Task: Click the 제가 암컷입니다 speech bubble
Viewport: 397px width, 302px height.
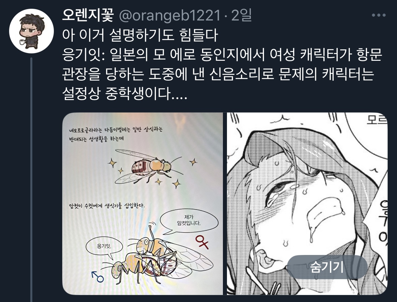Action: coord(189,221)
